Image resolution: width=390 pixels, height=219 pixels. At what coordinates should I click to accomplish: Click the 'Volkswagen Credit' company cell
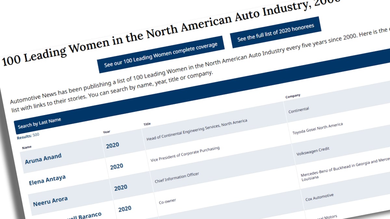click(x=313, y=151)
